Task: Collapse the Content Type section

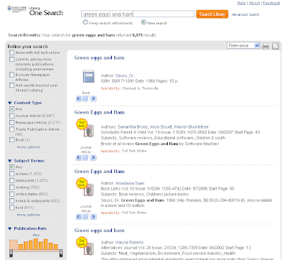Action: pyautogui.click(x=10, y=103)
